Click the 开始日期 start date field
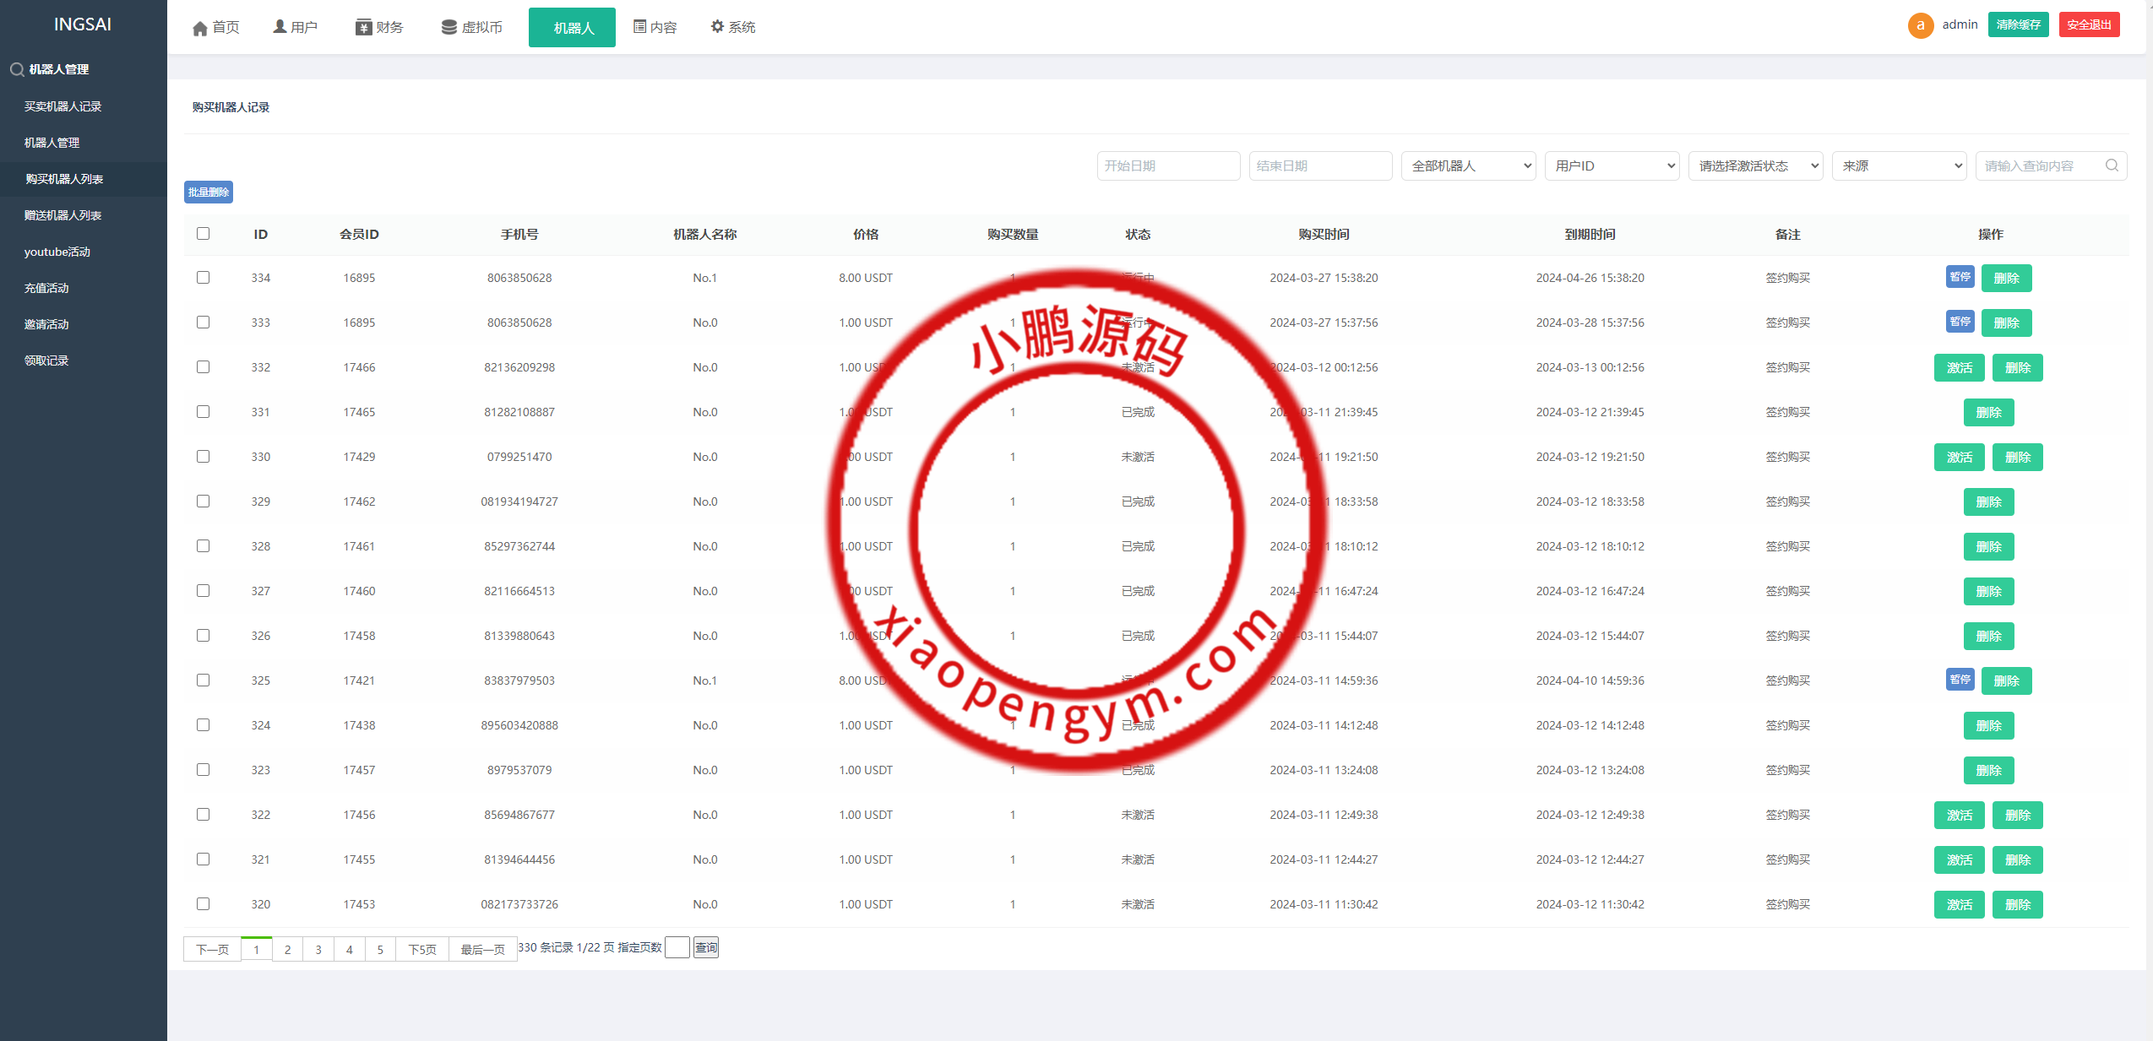This screenshot has height=1041, width=2153. pyautogui.click(x=1168, y=165)
